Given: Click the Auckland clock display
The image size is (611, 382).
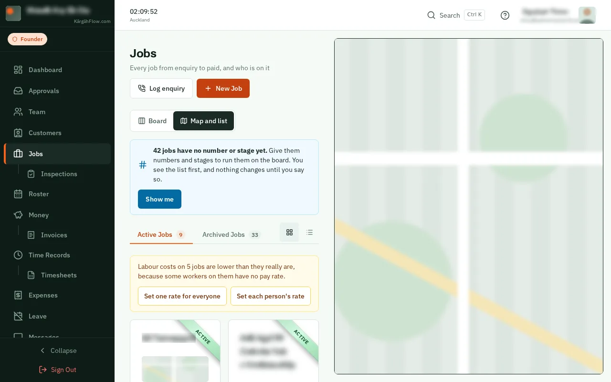Looking at the screenshot, I should pos(144,15).
